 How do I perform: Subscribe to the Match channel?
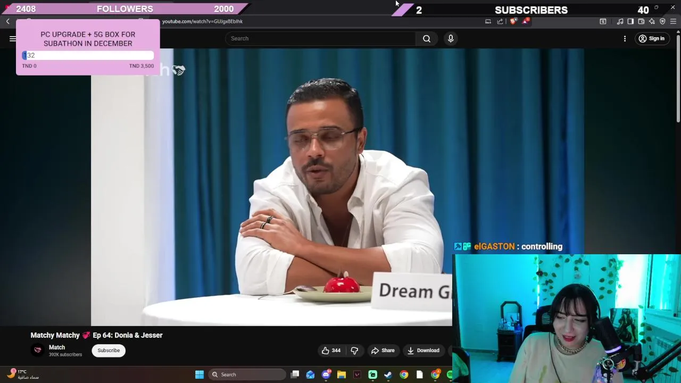pyautogui.click(x=109, y=351)
